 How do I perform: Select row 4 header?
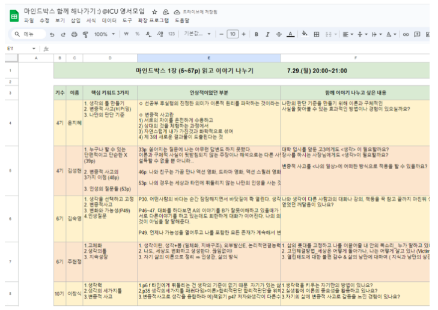click(10, 123)
